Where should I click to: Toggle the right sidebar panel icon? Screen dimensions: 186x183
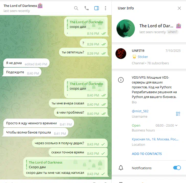click(97, 8)
